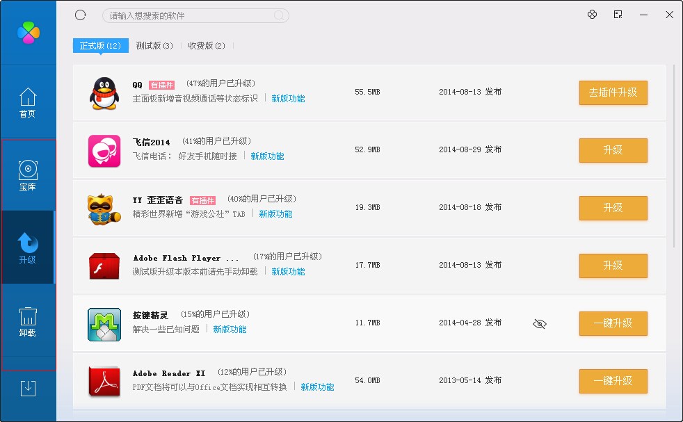683x422 pixels.
Task: Click inside the software search input box
Action: coord(195,15)
